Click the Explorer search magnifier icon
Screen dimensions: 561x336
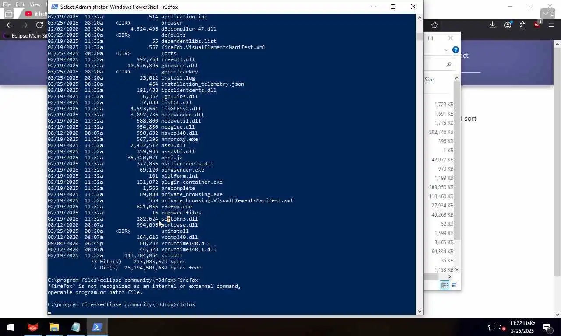pyautogui.click(x=449, y=65)
